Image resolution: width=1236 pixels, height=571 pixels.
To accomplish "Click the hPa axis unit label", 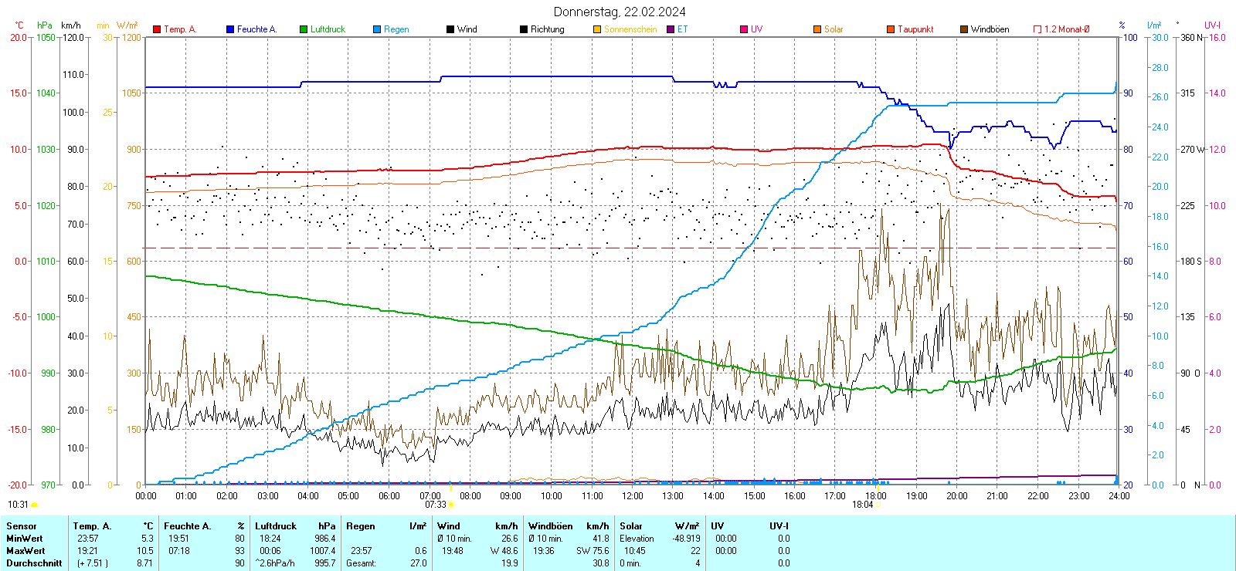I will click(45, 25).
